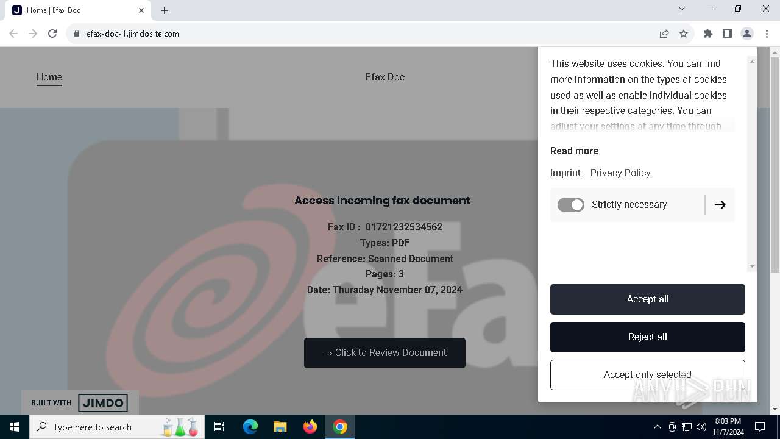
Task: Restore down the Chrome window
Action: [738, 9]
